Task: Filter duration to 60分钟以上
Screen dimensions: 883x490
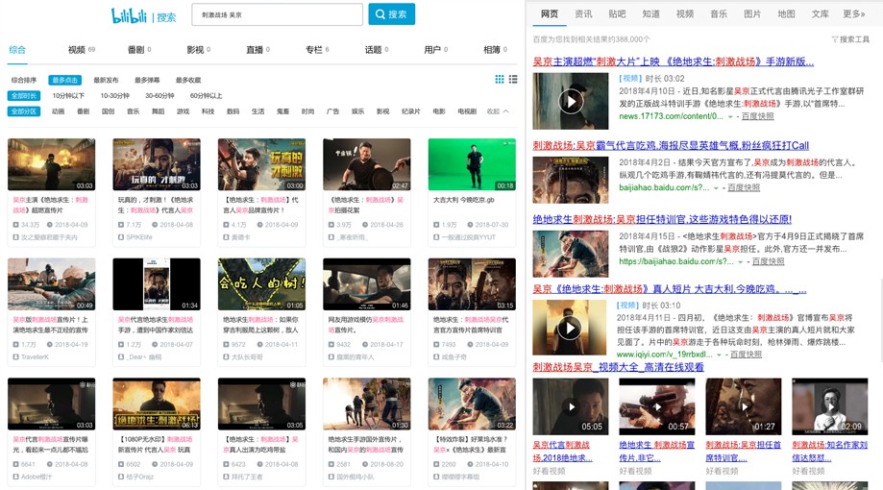Action: tap(207, 96)
